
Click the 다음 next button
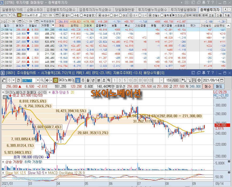pyautogui.click(x=219, y=15)
